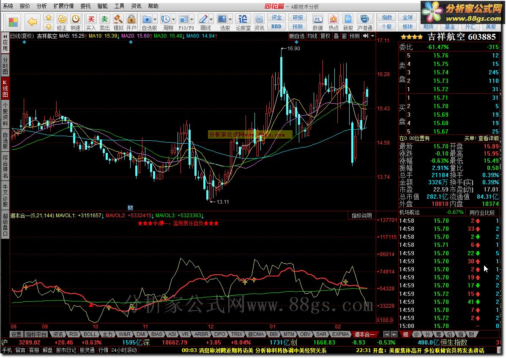The image size is (506, 358).
Task: Open the 智能 menu
Action: pos(102,6)
